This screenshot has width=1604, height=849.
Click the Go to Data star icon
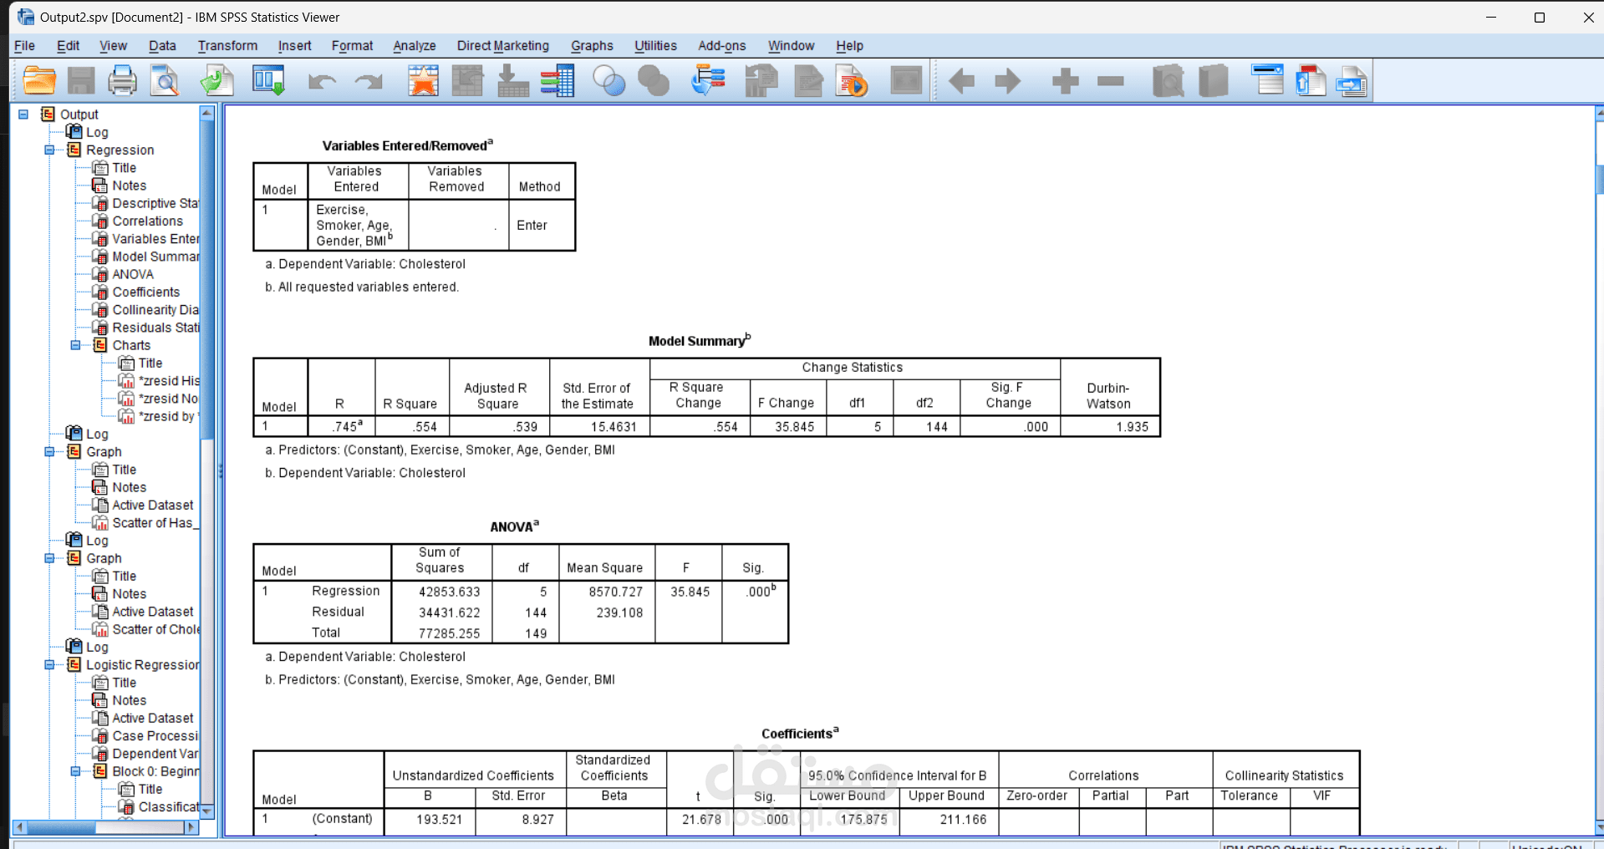pos(423,81)
